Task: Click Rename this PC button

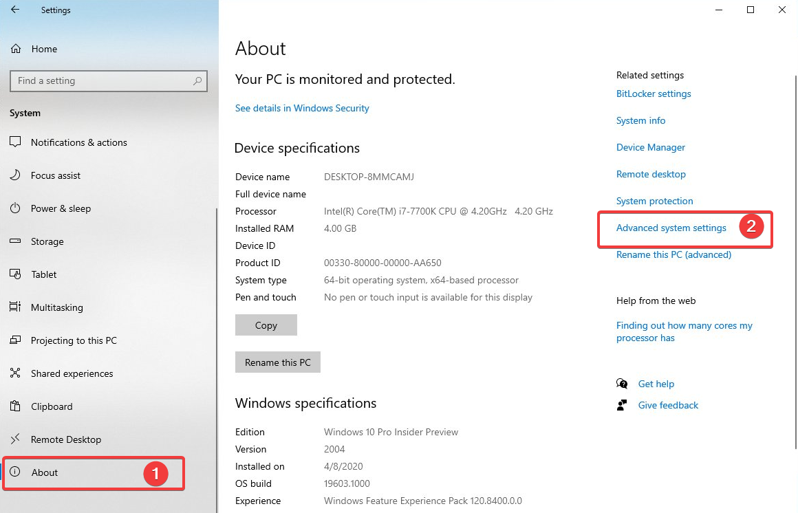Action: 278,362
